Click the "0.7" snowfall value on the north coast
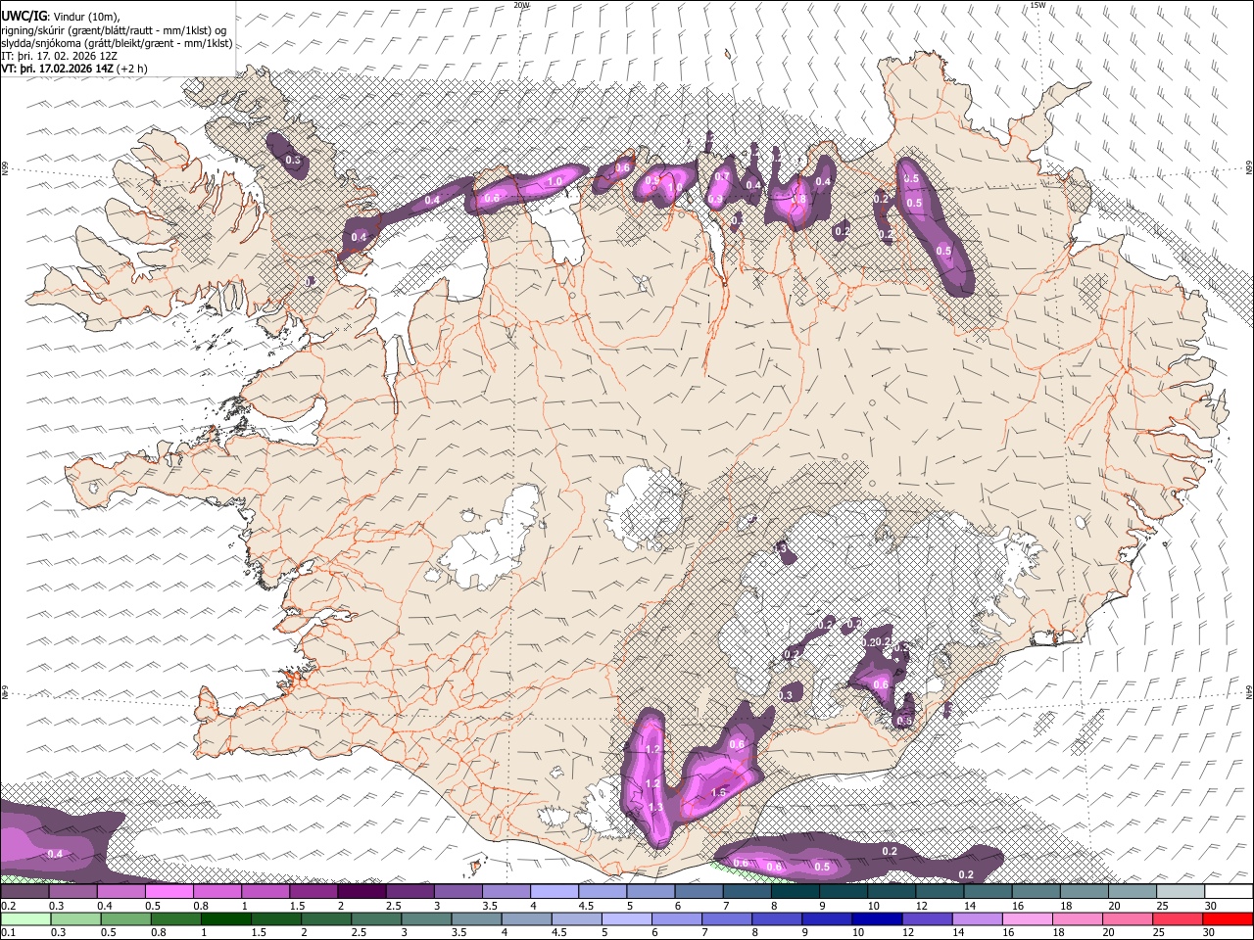Screen dimensions: 1254x940 [x=722, y=176]
